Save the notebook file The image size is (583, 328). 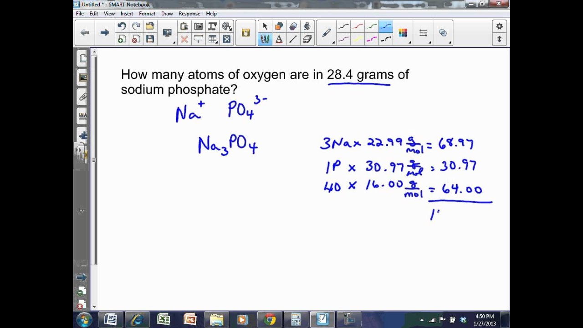click(150, 39)
